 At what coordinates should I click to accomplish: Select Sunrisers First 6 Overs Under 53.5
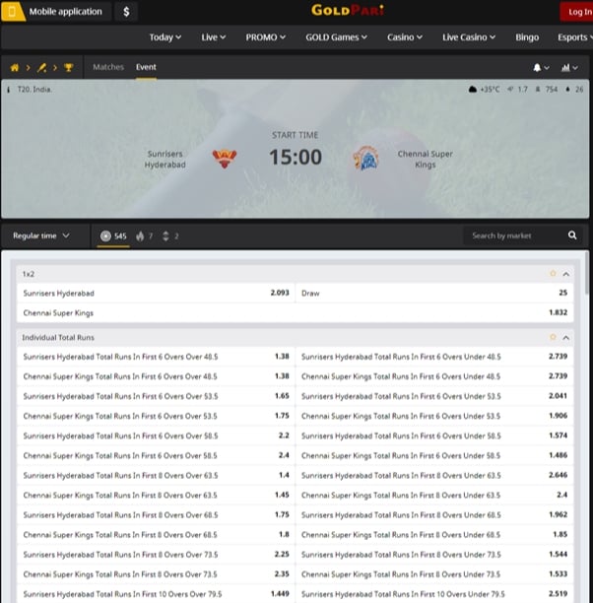tap(434, 396)
